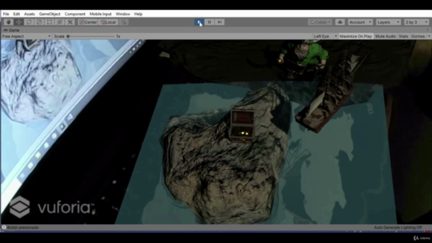Select the Scale tool
432x243 pixels.
point(39,22)
